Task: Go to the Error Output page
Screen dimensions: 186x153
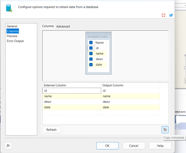Action: [15, 41]
